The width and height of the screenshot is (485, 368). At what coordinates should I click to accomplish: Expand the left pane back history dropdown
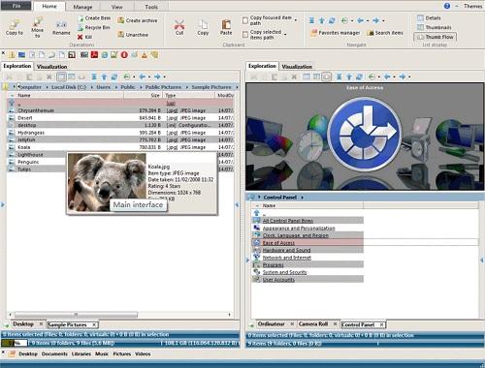[x=149, y=77]
